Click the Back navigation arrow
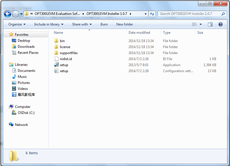The width and height of the screenshot is (230, 166). click(x=7, y=14)
